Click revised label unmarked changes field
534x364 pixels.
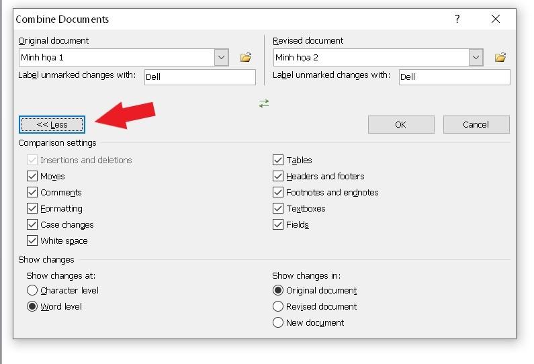[454, 77]
